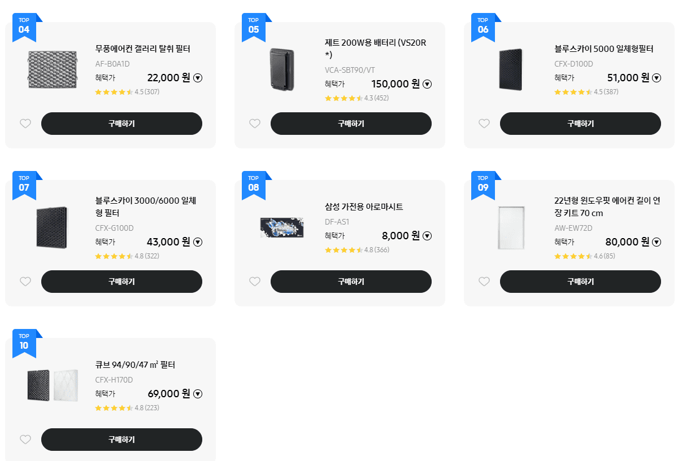
Task: Click the wishlist heart for 무풍에어컨 갤러리 탈취 필터
Action: (x=25, y=123)
